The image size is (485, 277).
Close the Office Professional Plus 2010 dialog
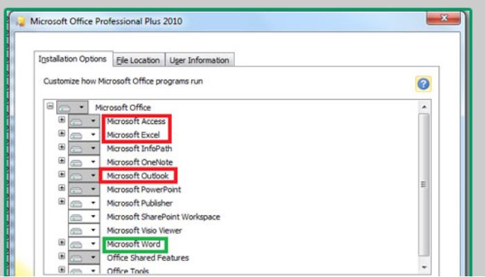click(443, 18)
